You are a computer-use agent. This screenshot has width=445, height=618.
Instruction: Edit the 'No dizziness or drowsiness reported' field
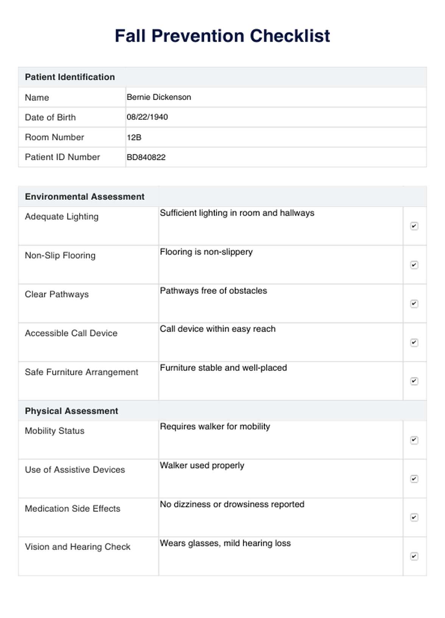click(x=280, y=517)
